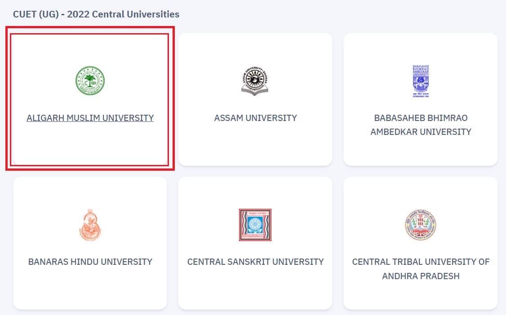The width and height of the screenshot is (506, 315).
Task: Open the ALIGARH MUSLIM UNIVERSITY underlined link
Action: (90, 118)
